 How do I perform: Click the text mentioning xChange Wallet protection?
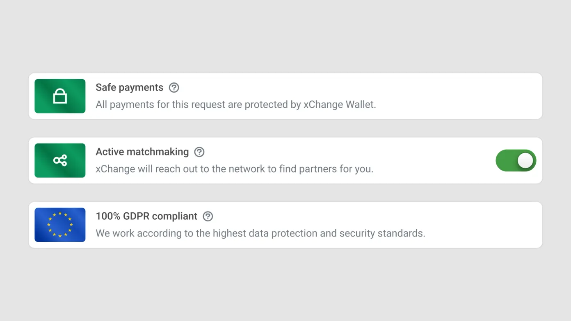coord(236,105)
